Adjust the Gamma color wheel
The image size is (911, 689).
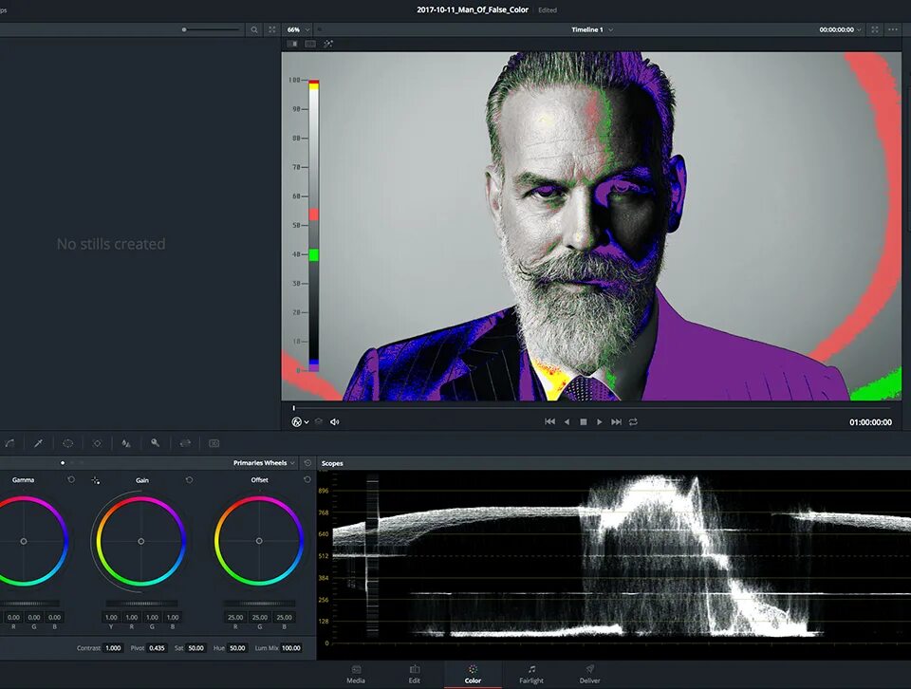(25, 542)
